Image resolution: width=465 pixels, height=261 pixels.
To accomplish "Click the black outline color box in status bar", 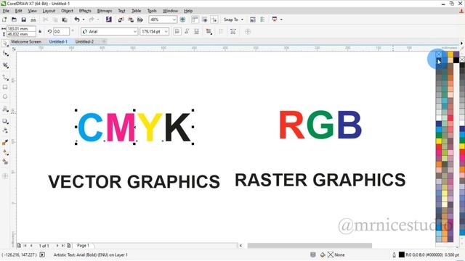I will click(402, 254).
